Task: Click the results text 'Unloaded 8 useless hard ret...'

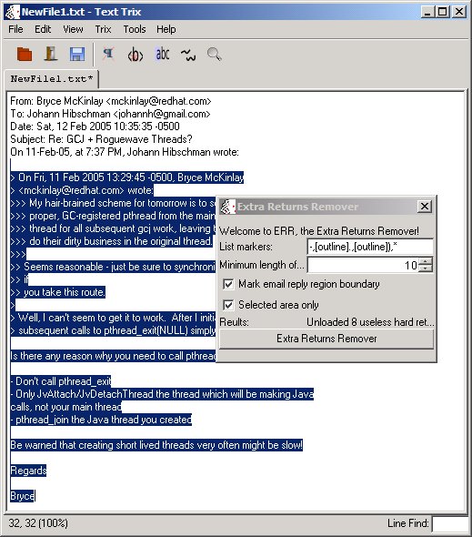Action: (x=370, y=322)
